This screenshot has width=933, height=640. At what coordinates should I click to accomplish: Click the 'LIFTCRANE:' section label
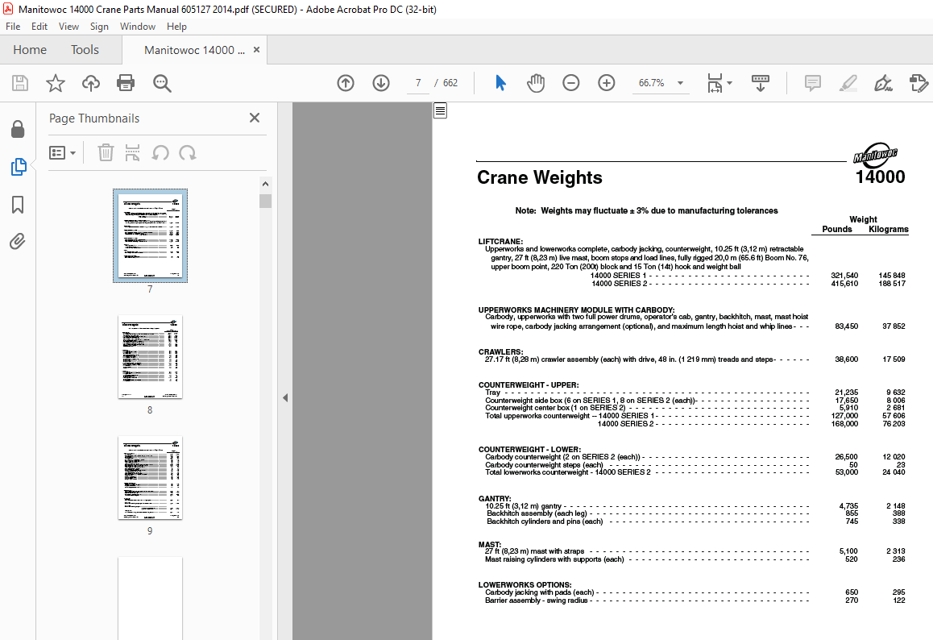(x=500, y=241)
